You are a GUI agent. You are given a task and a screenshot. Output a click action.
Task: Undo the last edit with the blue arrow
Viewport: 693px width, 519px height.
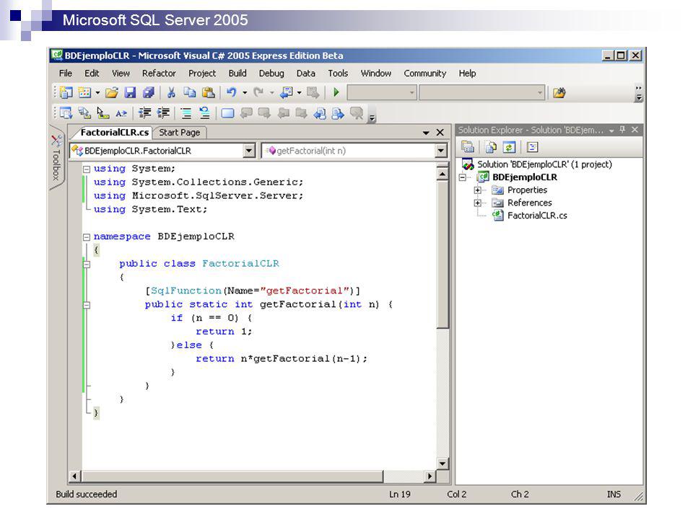232,93
